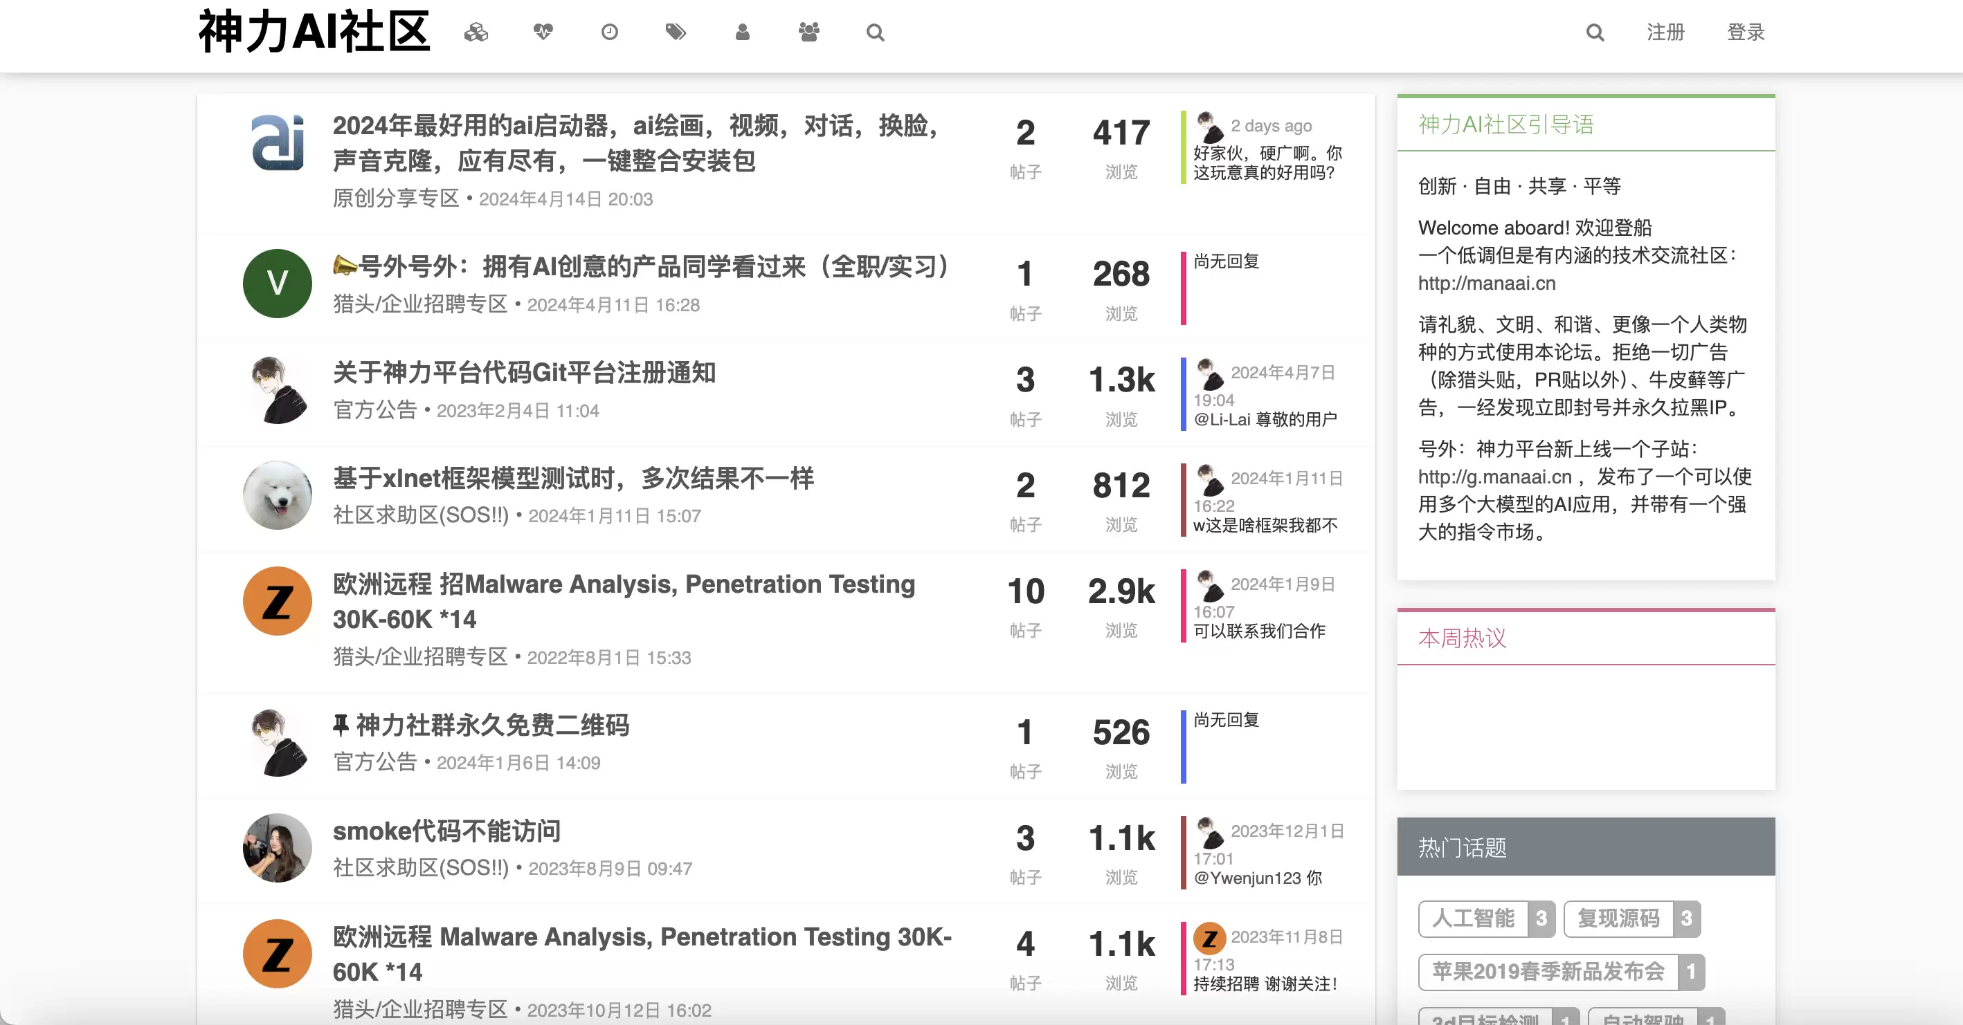Open topic 欧洲远程 Malware Analysis 30K-60K *14

pyautogui.click(x=642, y=954)
